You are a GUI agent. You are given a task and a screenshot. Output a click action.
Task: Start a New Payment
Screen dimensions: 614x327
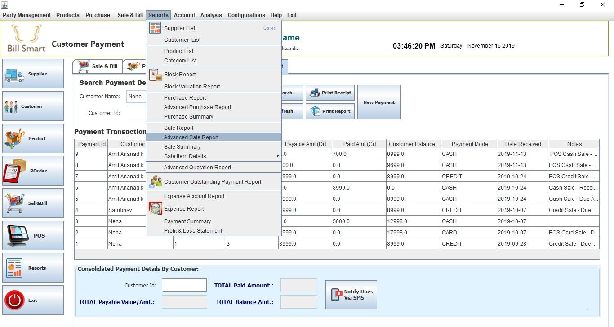[x=379, y=102]
